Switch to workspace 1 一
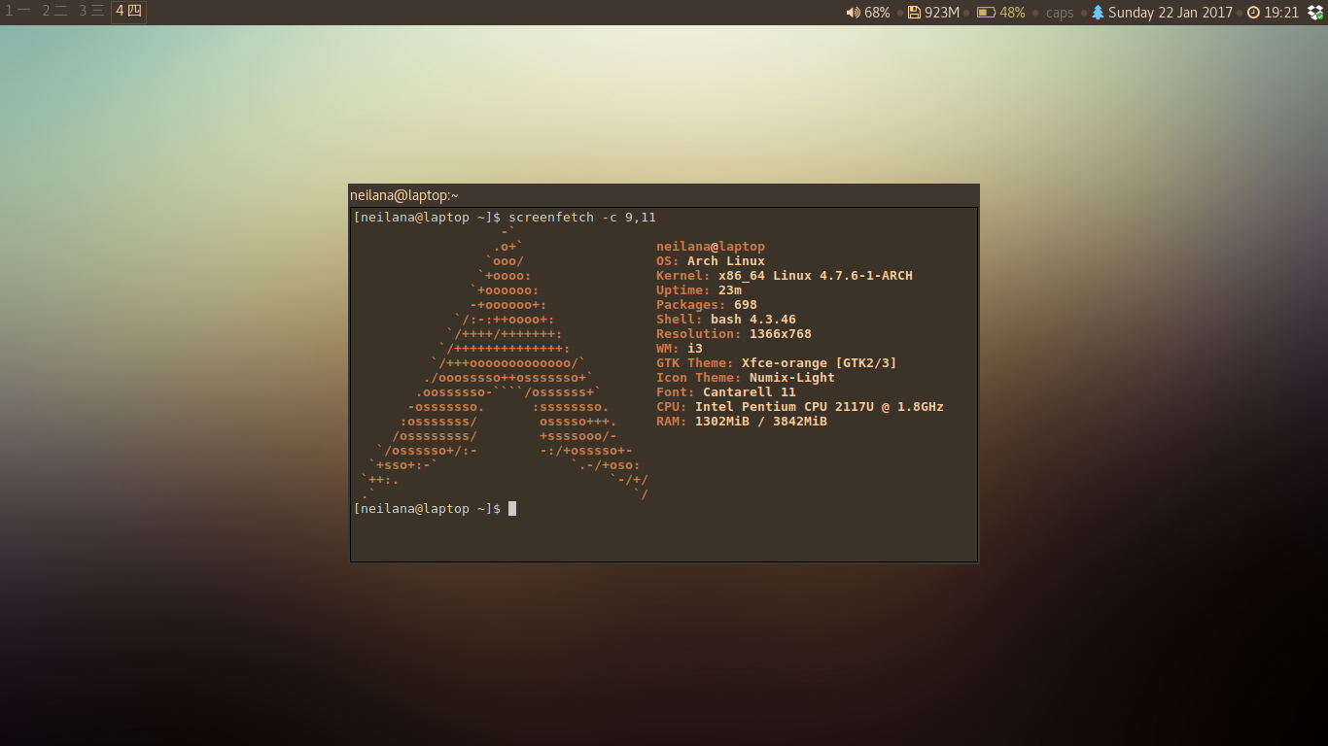The image size is (1328, 746). 17,12
